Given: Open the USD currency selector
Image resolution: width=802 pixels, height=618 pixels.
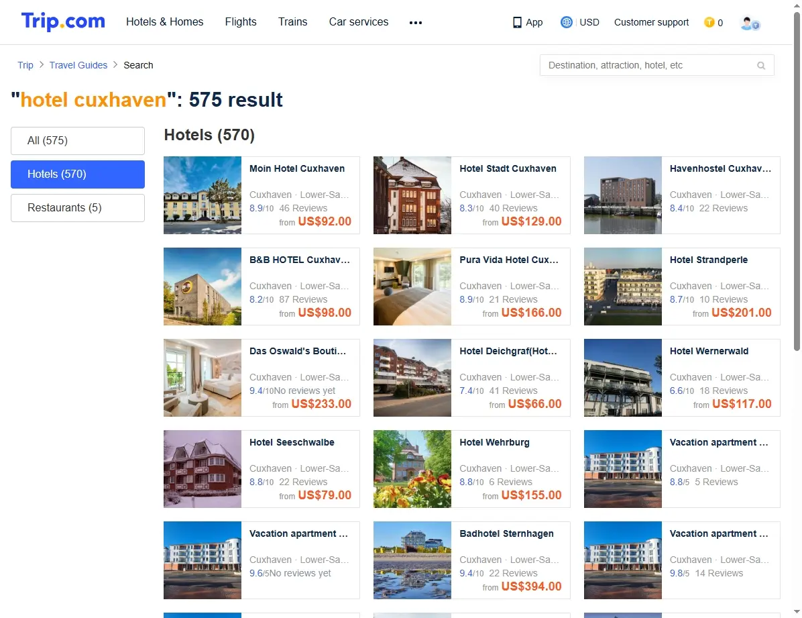Looking at the screenshot, I should pos(589,22).
